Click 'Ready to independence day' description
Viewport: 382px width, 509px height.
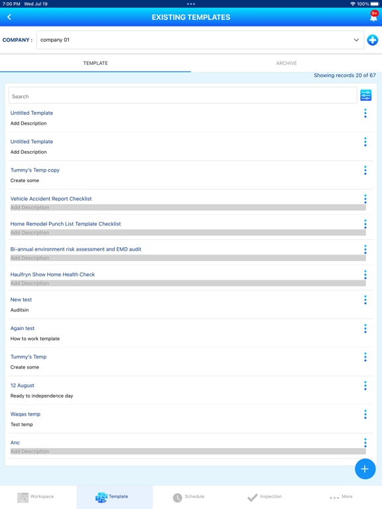[x=42, y=396]
